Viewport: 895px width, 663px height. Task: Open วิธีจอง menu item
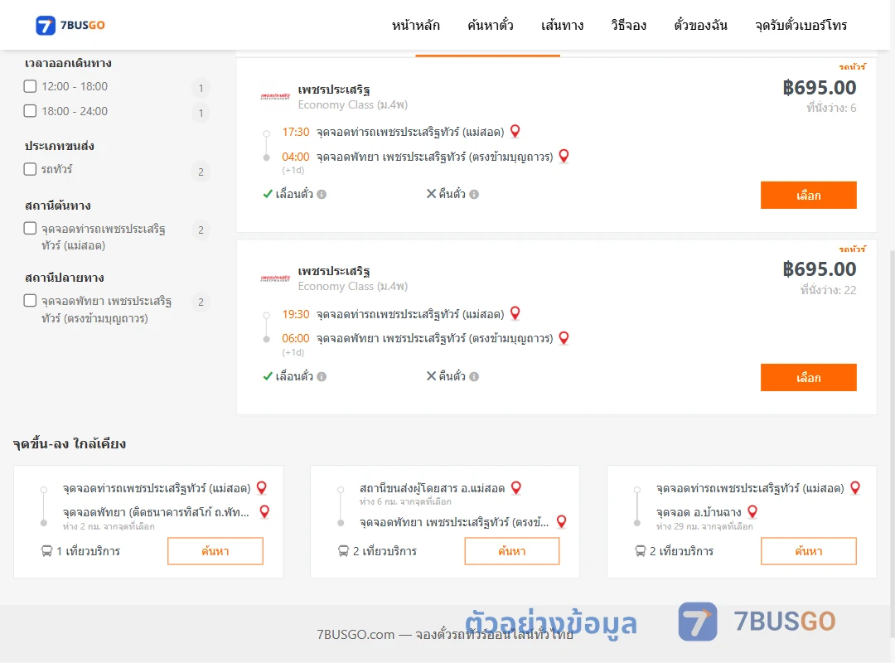click(628, 25)
